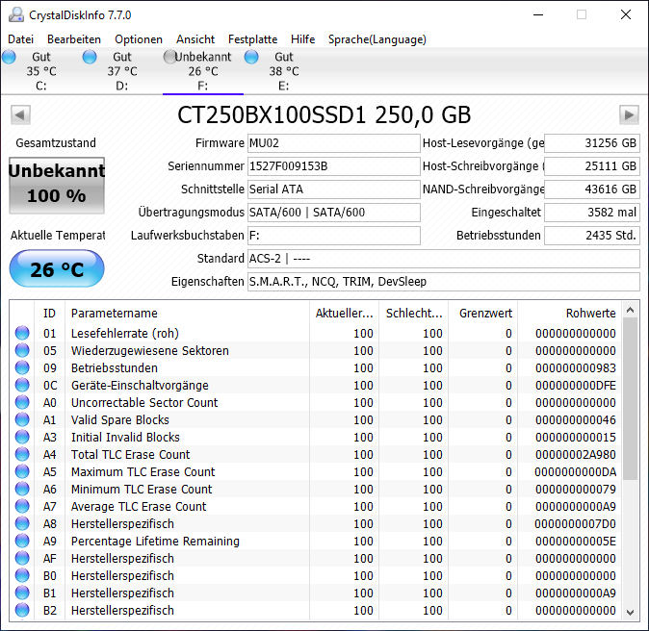This screenshot has height=631, width=649.
Task: Click status orb for row B1
Action: pyautogui.click(x=22, y=593)
